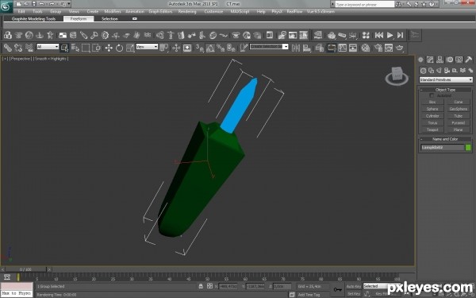This screenshot has width=476, height=298.
Task: Open the Display panel tab
Action: pyautogui.click(x=459, y=60)
